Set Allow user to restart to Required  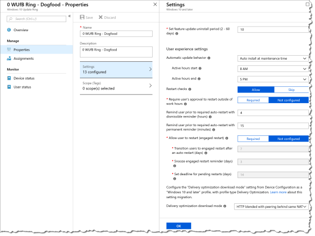click(x=253, y=138)
